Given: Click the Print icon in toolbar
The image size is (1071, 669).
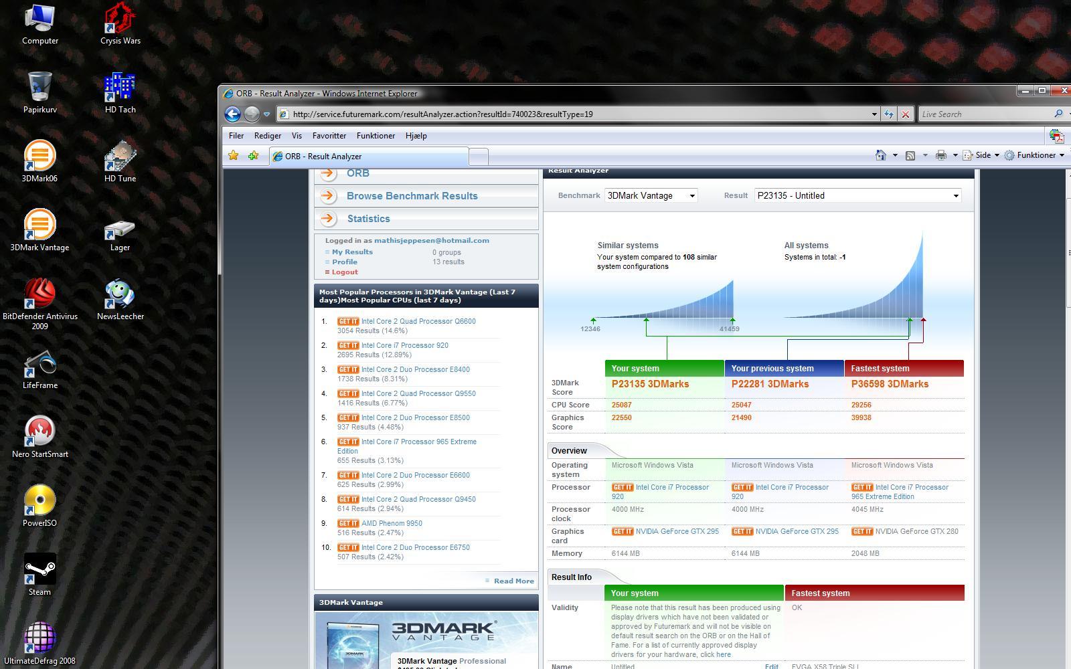Looking at the screenshot, I should [940, 155].
